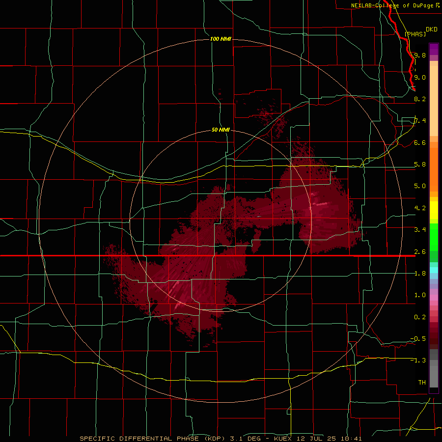Click the 5.8 value on the color scale
The width and height of the screenshot is (442, 442).
click(420, 165)
